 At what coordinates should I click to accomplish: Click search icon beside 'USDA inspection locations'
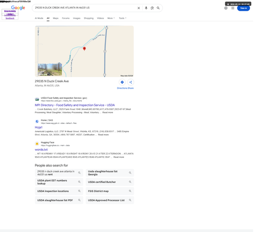point(79,191)
